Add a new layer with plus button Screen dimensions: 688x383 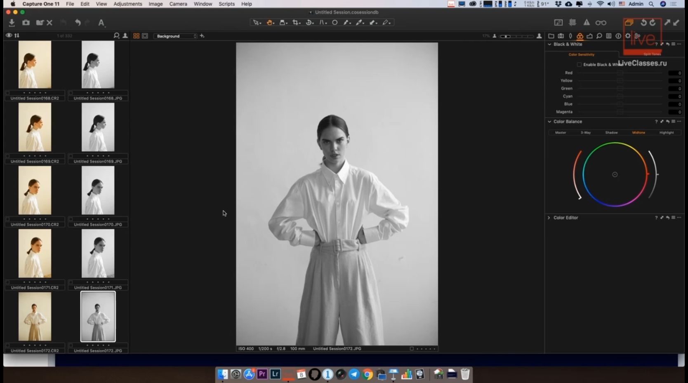click(202, 36)
